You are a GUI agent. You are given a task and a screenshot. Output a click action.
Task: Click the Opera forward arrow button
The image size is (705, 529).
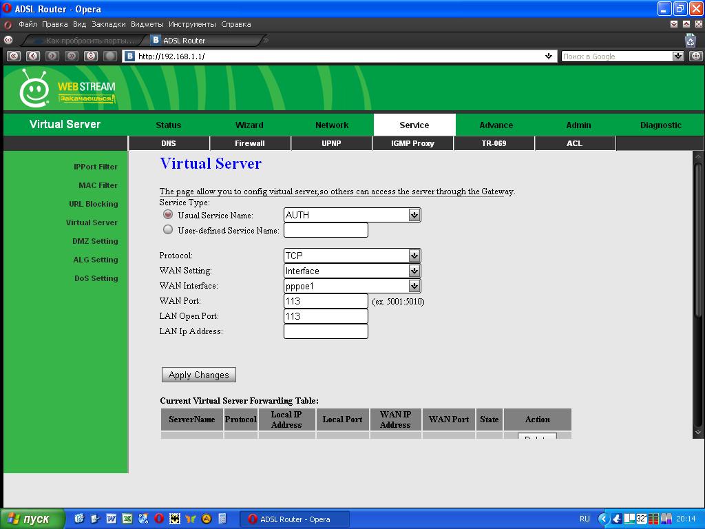pos(52,56)
